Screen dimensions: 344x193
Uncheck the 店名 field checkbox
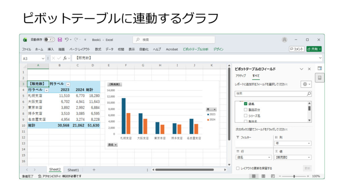246,104
